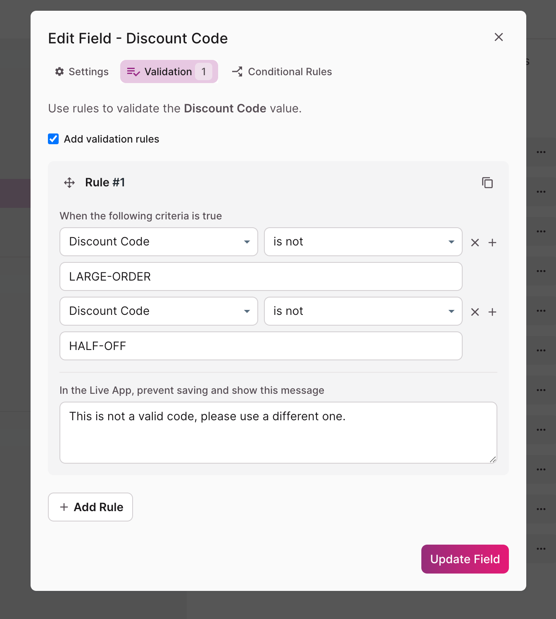Screen dimensions: 556x619
Task: Click the validation checklist icon
Action: [133, 71]
